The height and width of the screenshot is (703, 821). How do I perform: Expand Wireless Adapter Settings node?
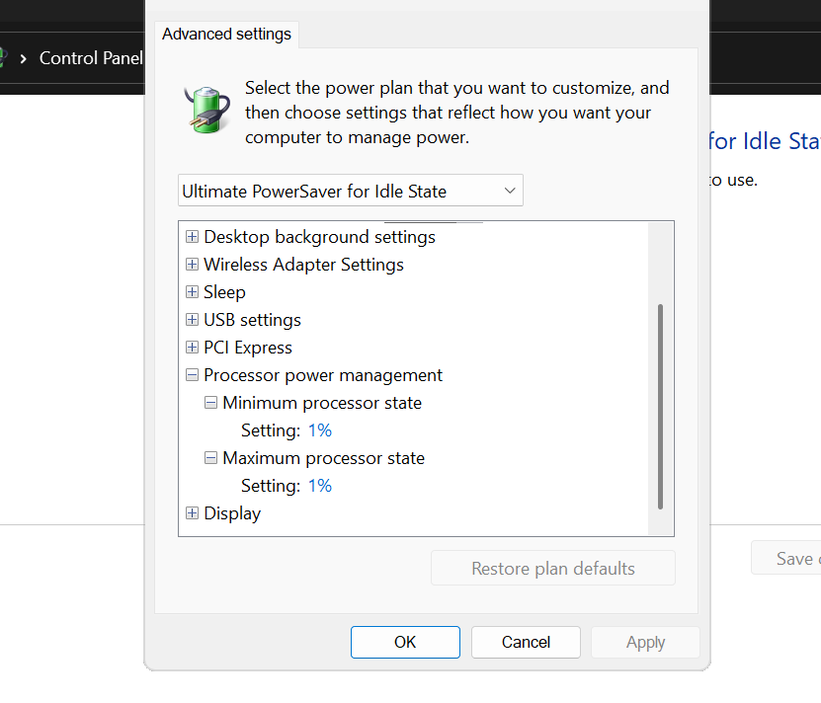tap(192, 265)
